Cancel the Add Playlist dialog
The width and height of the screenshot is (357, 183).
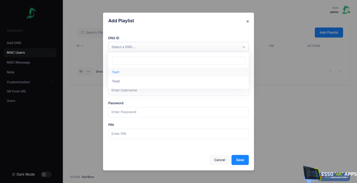pyautogui.click(x=219, y=160)
